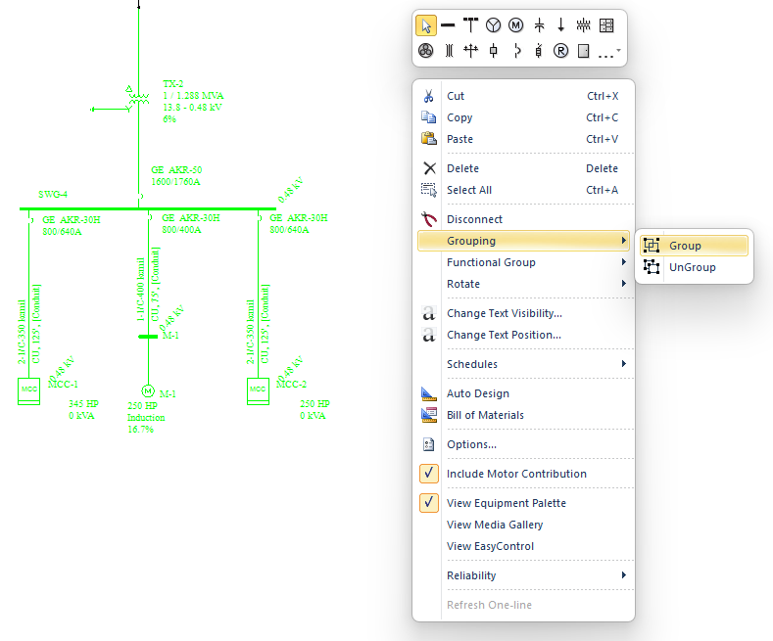Image resolution: width=773 pixels, height=641 pixels.
Task: Select the capacitor symbol in equipment palette
Action: 539,25
